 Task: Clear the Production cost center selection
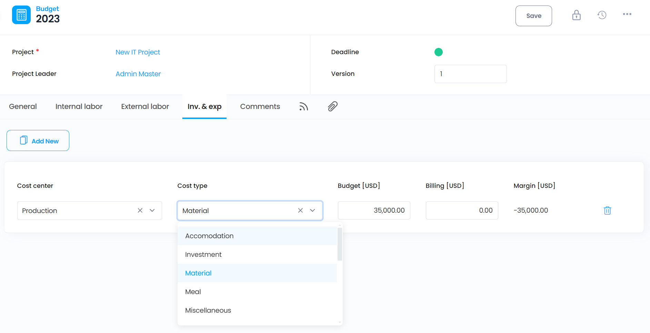140,210
